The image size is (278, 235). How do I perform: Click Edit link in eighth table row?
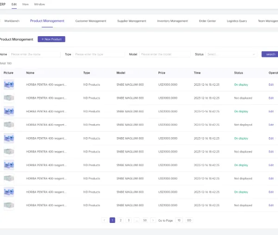pos(271,178)
